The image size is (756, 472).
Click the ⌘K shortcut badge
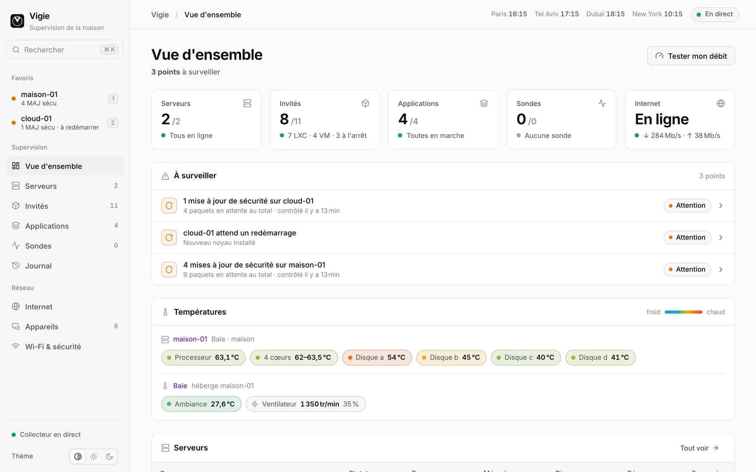(110, 50)
